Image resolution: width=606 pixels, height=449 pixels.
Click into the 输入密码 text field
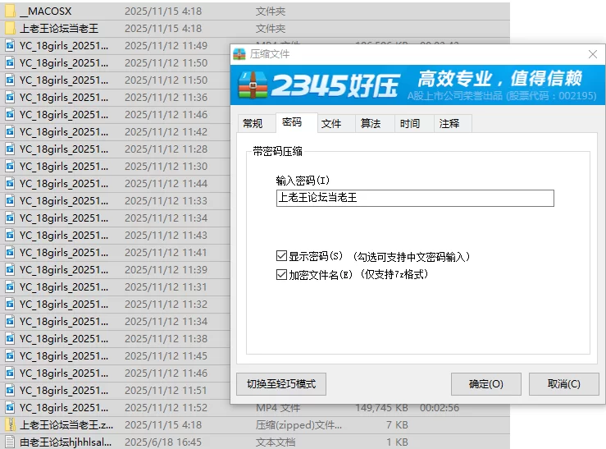tap(415, 198)
